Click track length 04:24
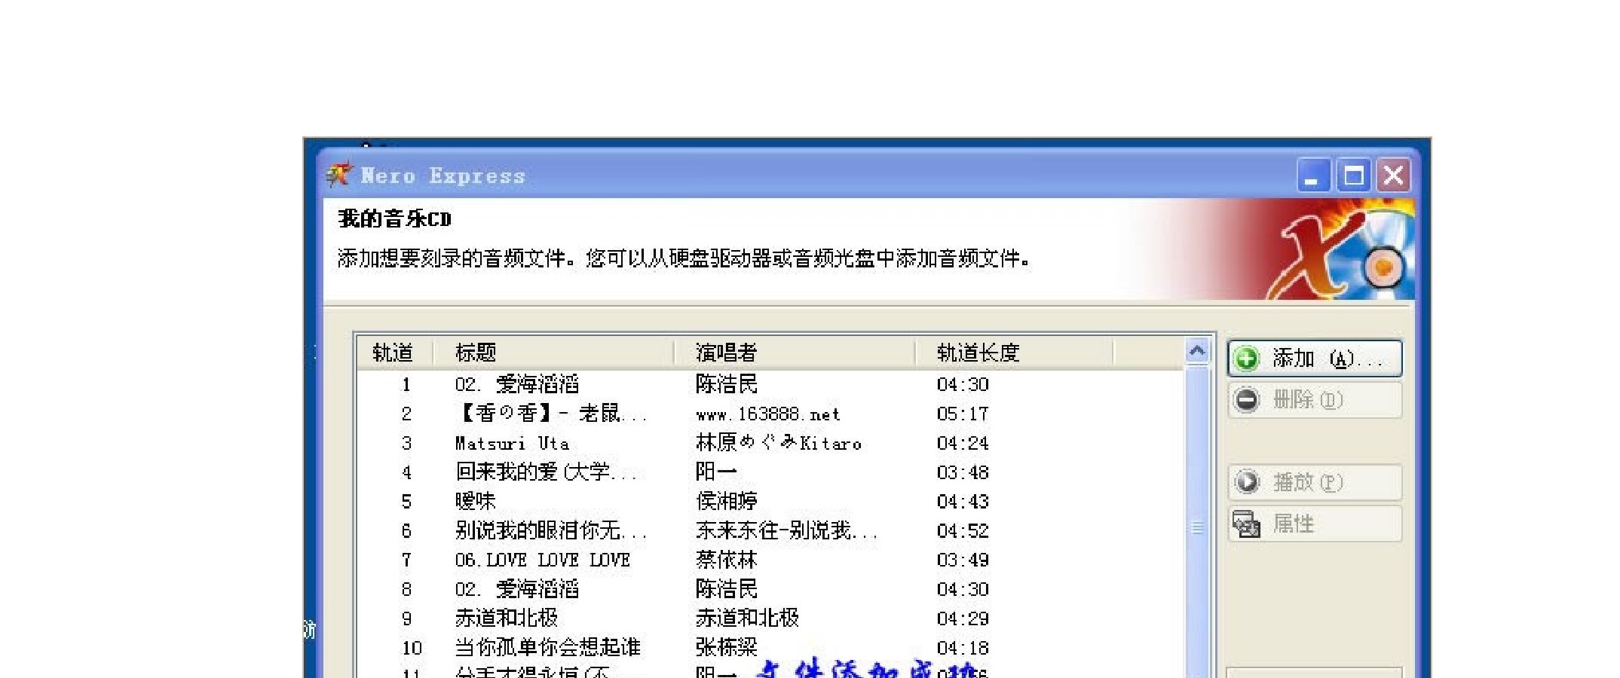1620x678 pixels. tap(963, 444)
